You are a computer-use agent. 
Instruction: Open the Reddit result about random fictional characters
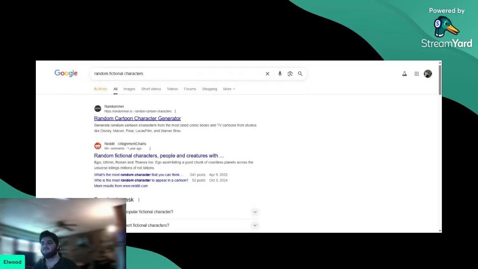(x=159, y=156)
